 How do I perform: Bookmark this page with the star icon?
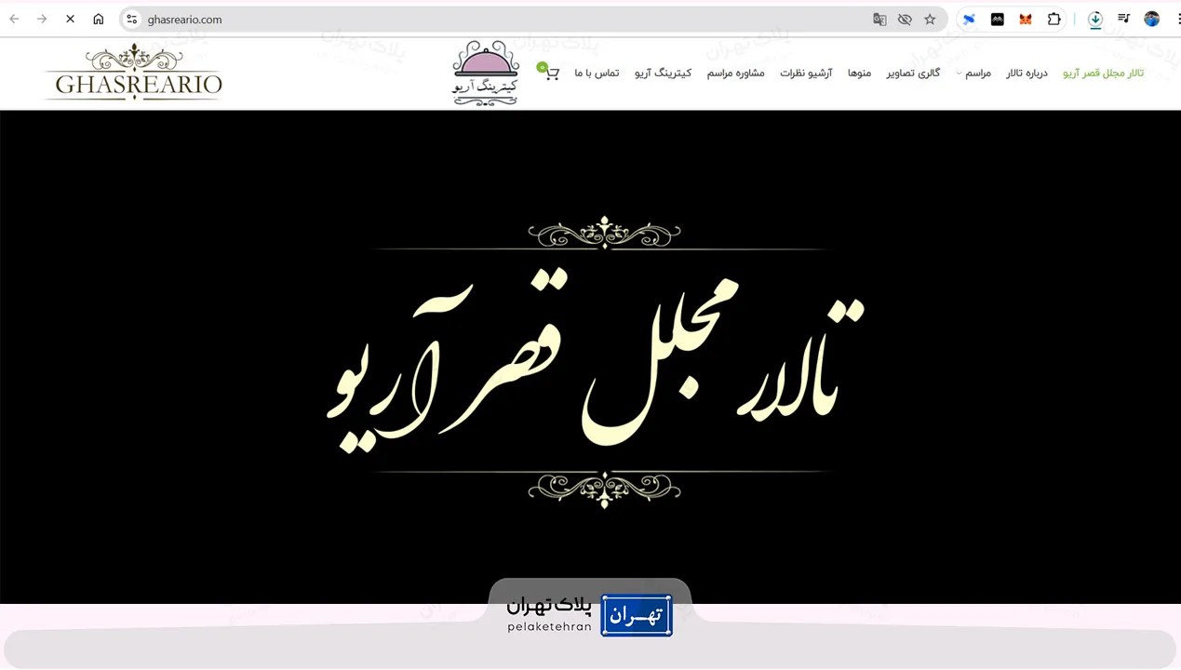click(930, 19)
